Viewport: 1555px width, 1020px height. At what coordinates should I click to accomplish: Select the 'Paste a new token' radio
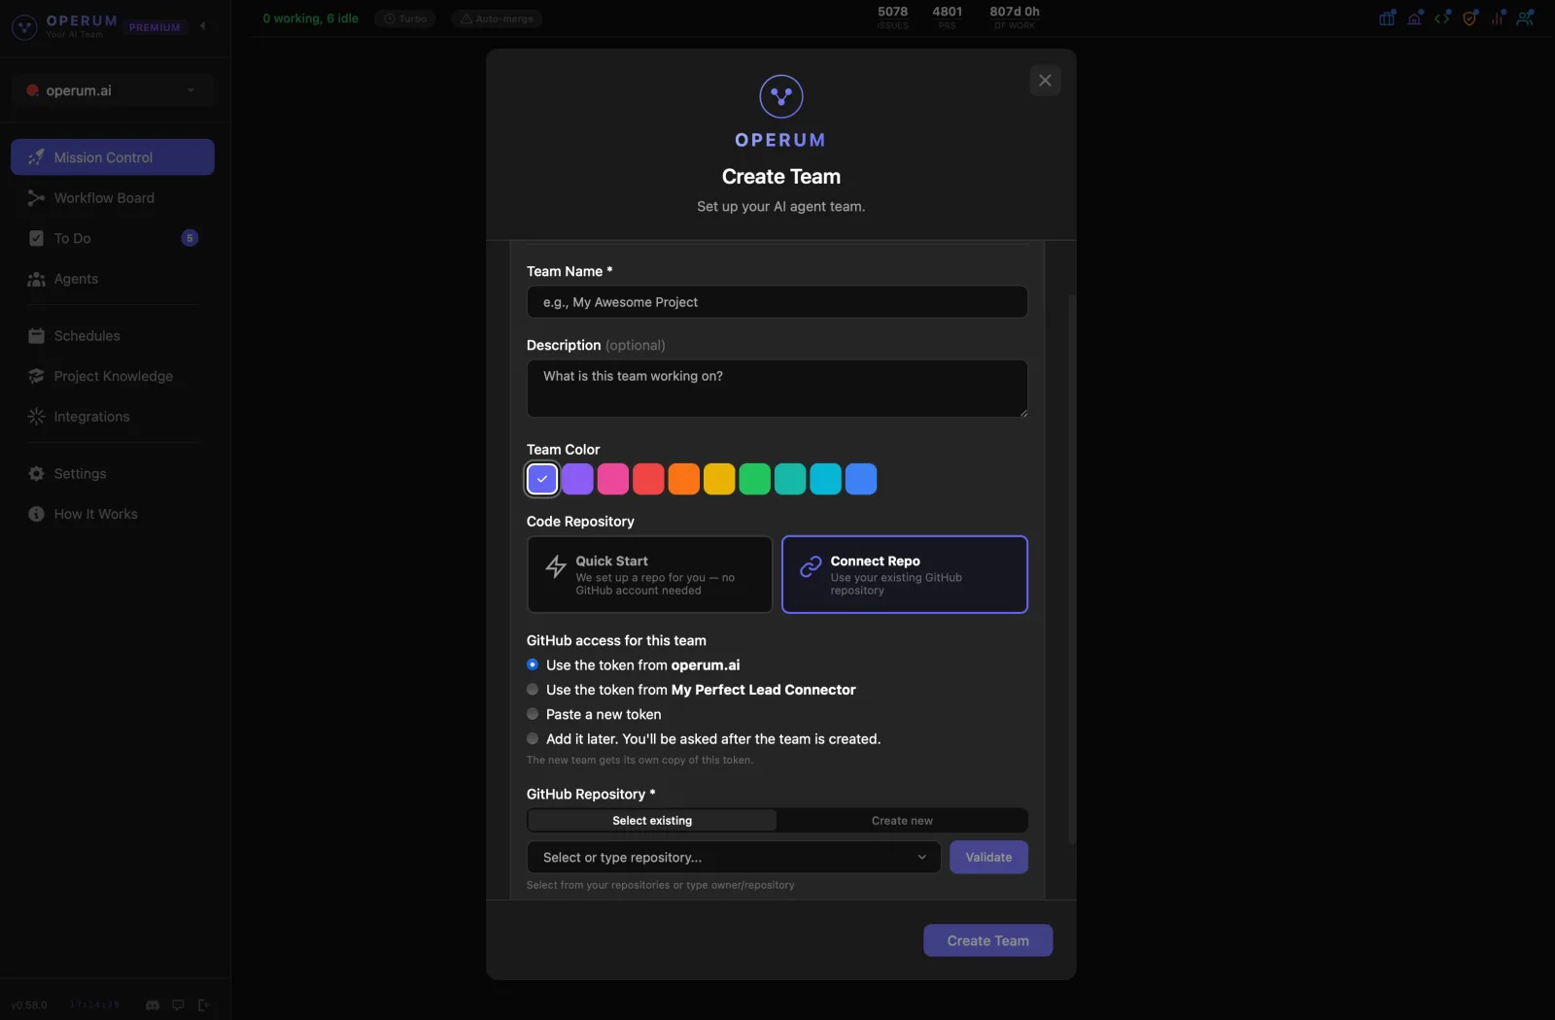533,714
